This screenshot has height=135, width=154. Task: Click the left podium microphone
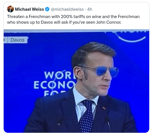click(x=59, y=123)
